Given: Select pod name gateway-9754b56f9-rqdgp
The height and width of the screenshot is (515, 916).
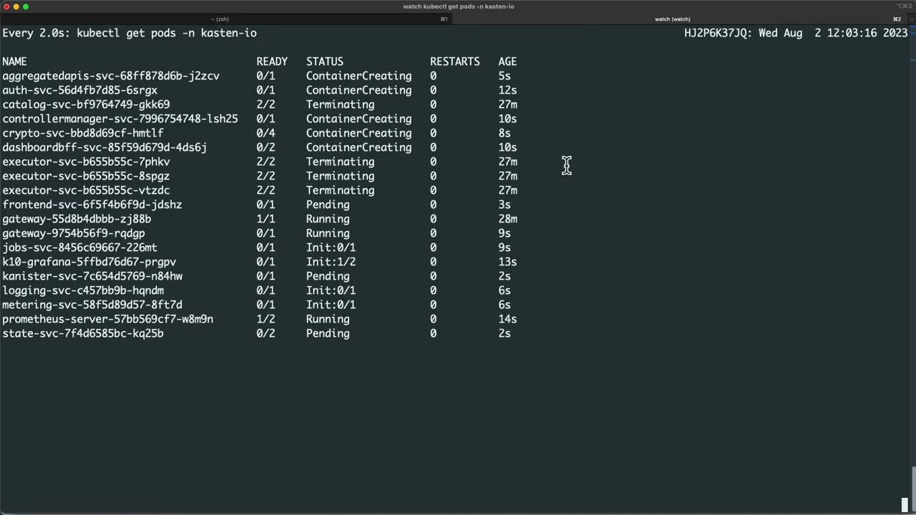Looking at the screenshot, I should [x=74, y=233].
